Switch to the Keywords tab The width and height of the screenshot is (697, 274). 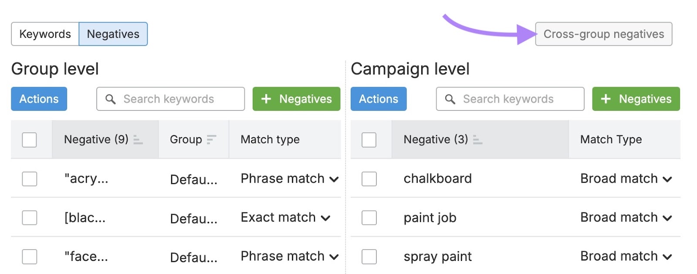click(x=44, y=33)
